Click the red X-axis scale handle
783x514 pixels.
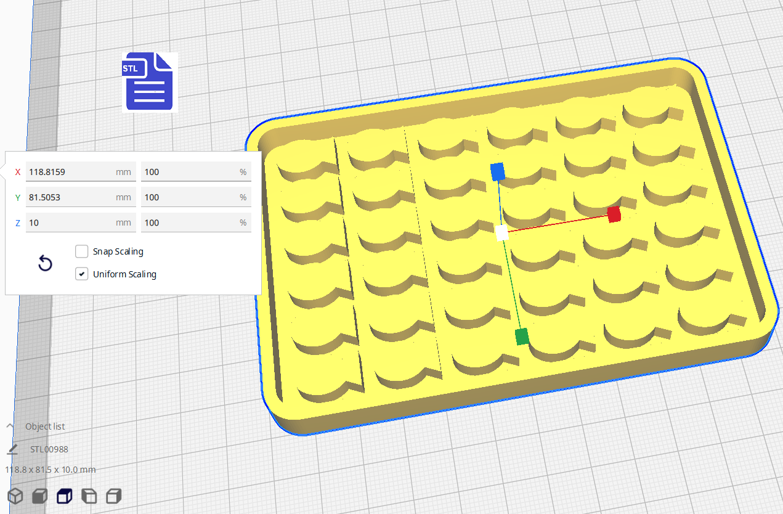[614, 214]
